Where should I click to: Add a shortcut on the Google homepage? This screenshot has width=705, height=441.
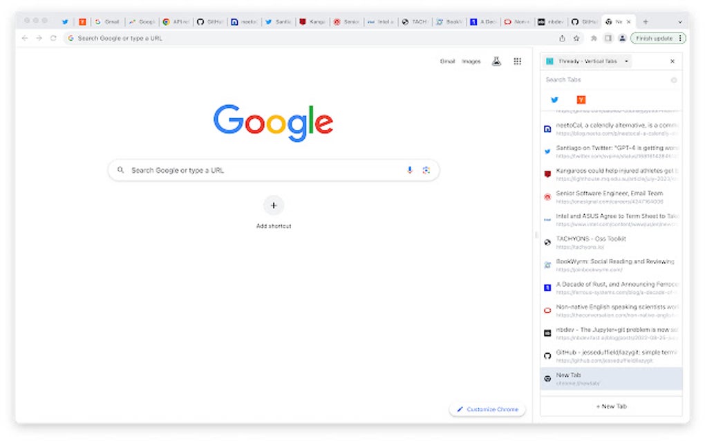pyautogui.click(x=274, y=205)
